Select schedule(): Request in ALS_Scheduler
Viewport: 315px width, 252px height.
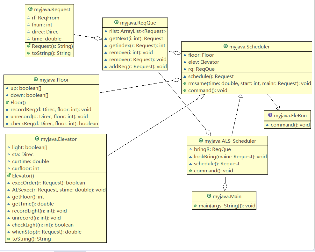217,164
